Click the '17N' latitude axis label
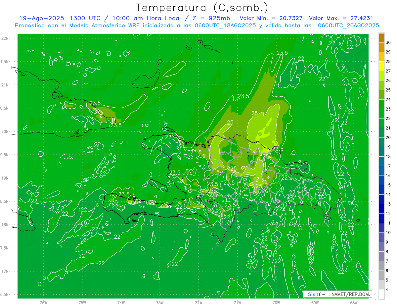Screen dimensions: 397x307 [5, 271]
